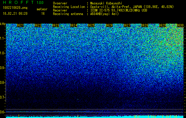Click the 1.0 kHz axis label
The height and width of the screenshot is (118, 186).
(x=2, y=53)
